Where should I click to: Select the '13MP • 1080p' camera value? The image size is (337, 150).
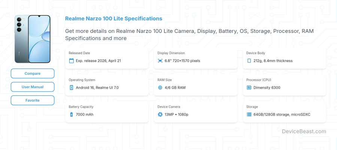176,114
